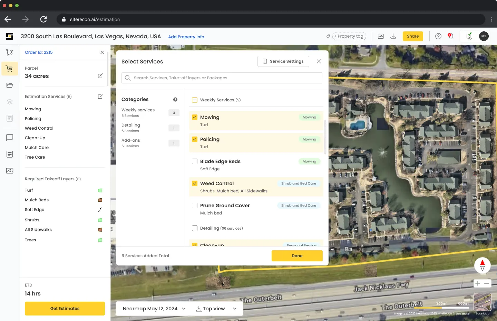This screenshot has width=497, height=321.
Task: Open the Nearmap May 12, 2024 dropdown
Action: coord(154,309)
